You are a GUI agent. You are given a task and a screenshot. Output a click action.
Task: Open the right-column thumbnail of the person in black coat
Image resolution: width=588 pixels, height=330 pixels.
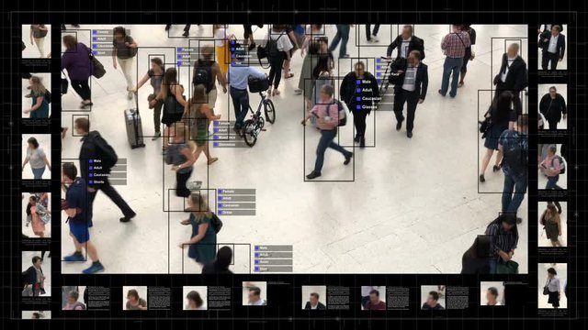point(552,107)
